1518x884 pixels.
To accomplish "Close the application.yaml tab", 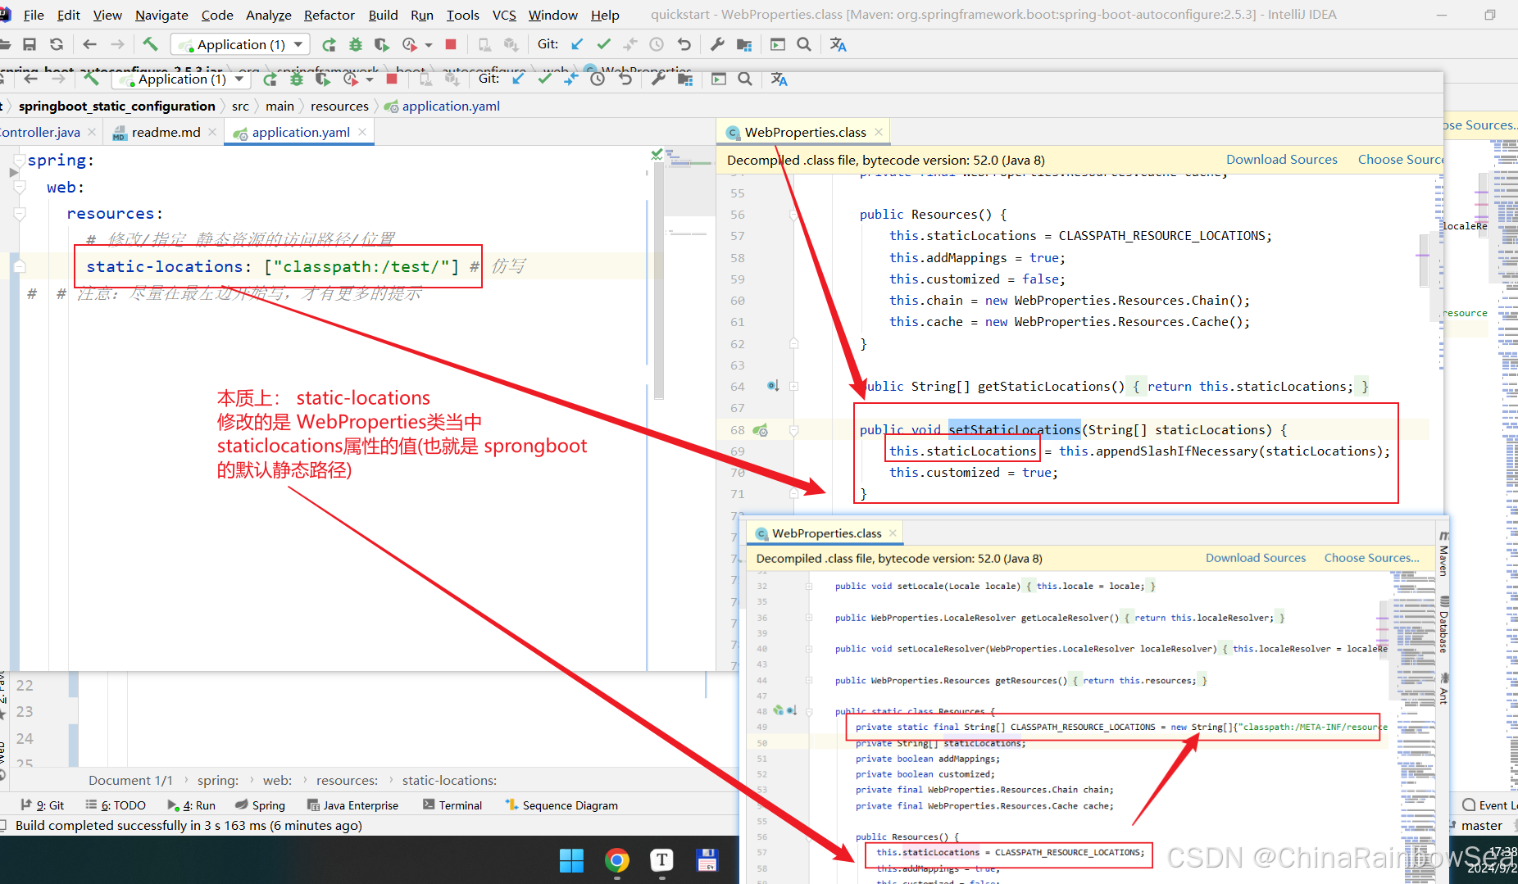I will pyautogui.click(x=362, y=132).
